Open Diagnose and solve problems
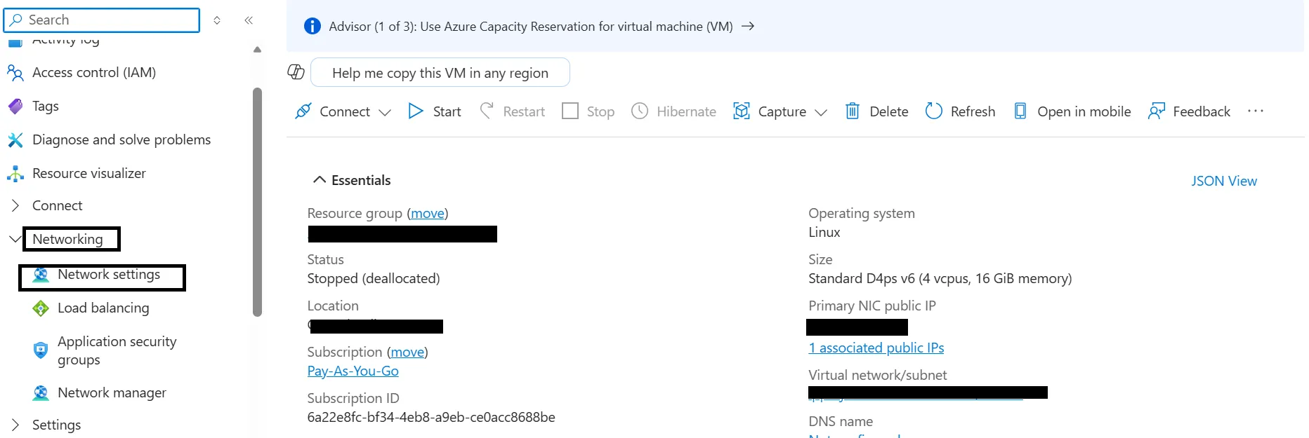Screen dimensions: 1309x438 coord(121,139)
